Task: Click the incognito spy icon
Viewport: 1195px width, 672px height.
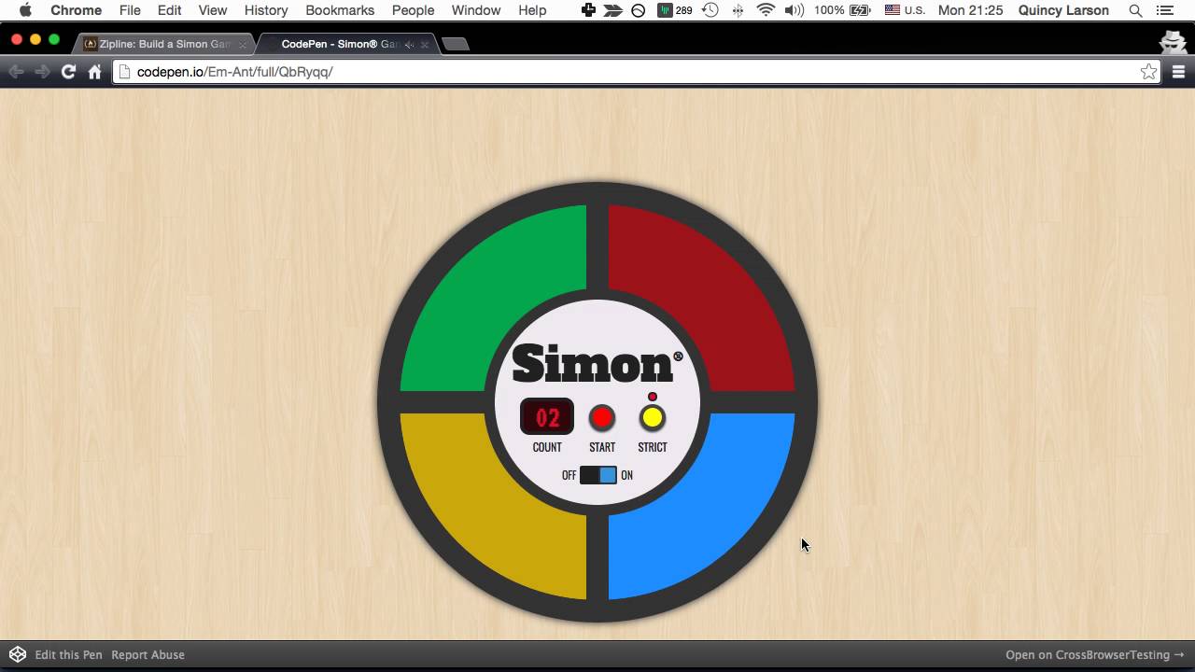Action: [x=1173, y=43]
